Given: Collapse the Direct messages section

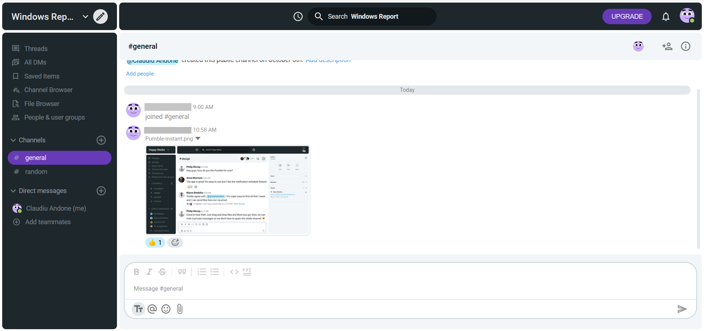Looking at the screenshot, I should pyautogui.click(x=13, y=191).
